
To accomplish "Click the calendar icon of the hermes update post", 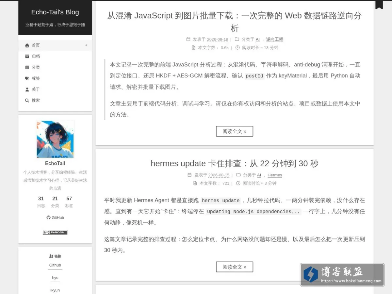I will point(189,175).
